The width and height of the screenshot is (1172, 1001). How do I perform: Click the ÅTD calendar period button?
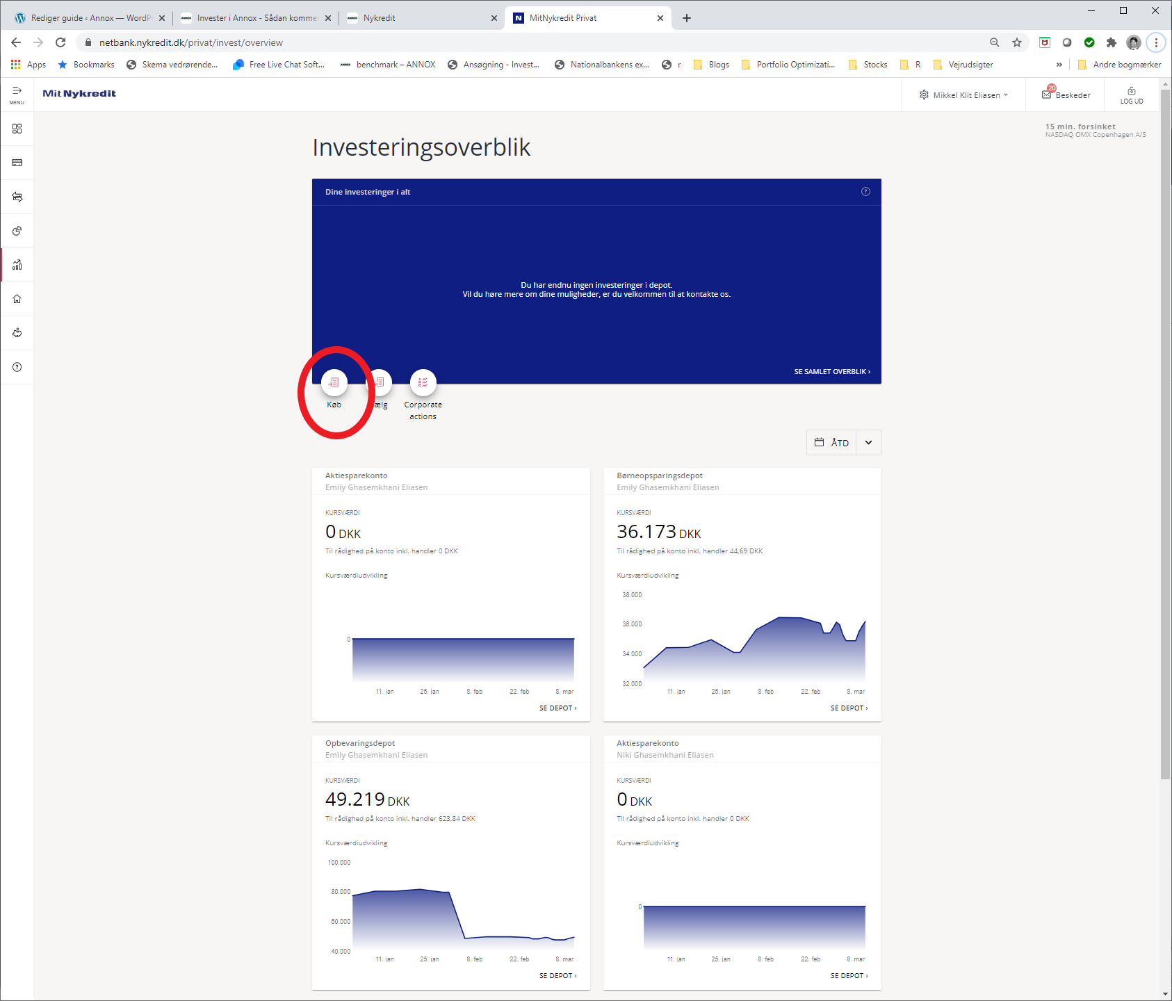(x=831, y=443)
